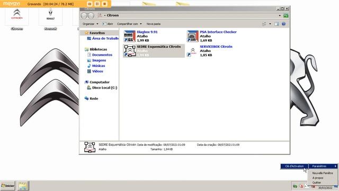Create folder with Nova pasta
This screenshot has height=191, width=339.
[153, 24]
